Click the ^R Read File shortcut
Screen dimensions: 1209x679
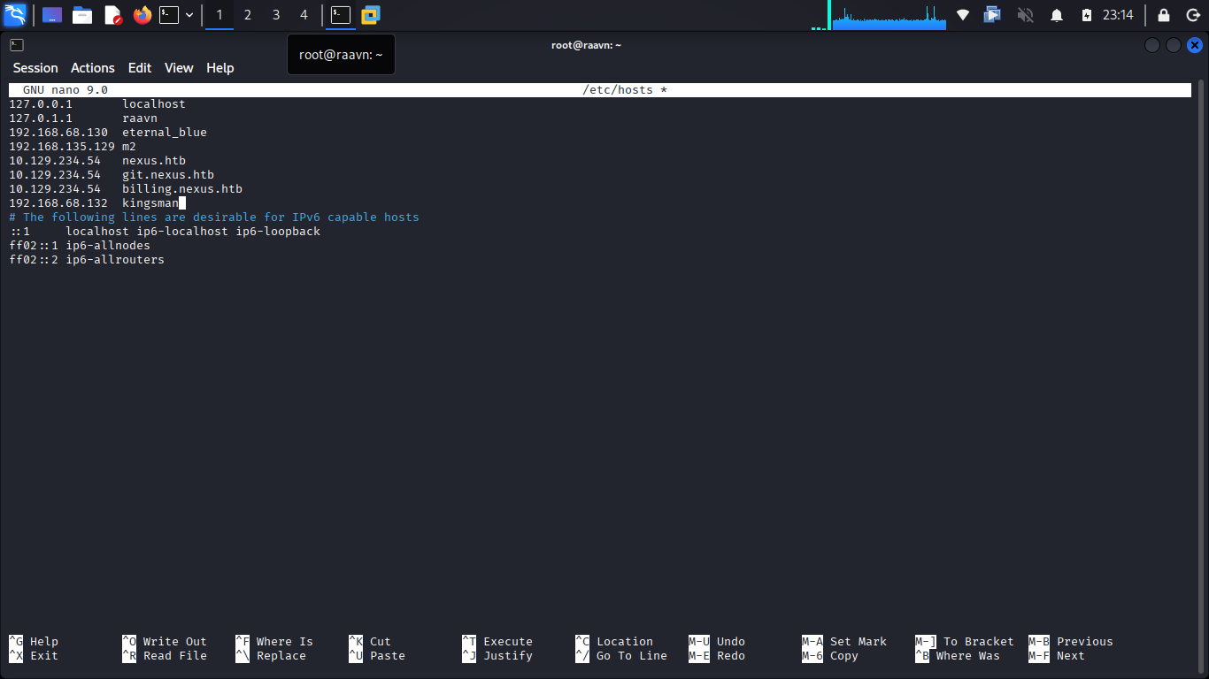coord(165,656)
